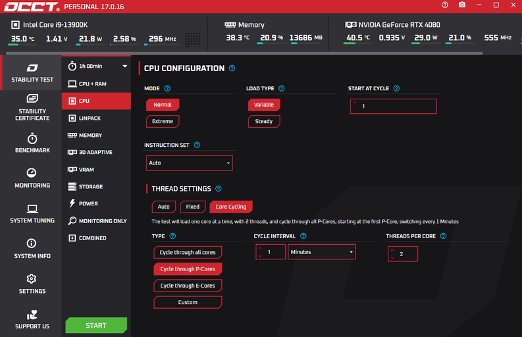Image resolution: width=522 pixels, height=337 pixels.
Task: Show help for Threads Per Core
Action: click(444, 236)
